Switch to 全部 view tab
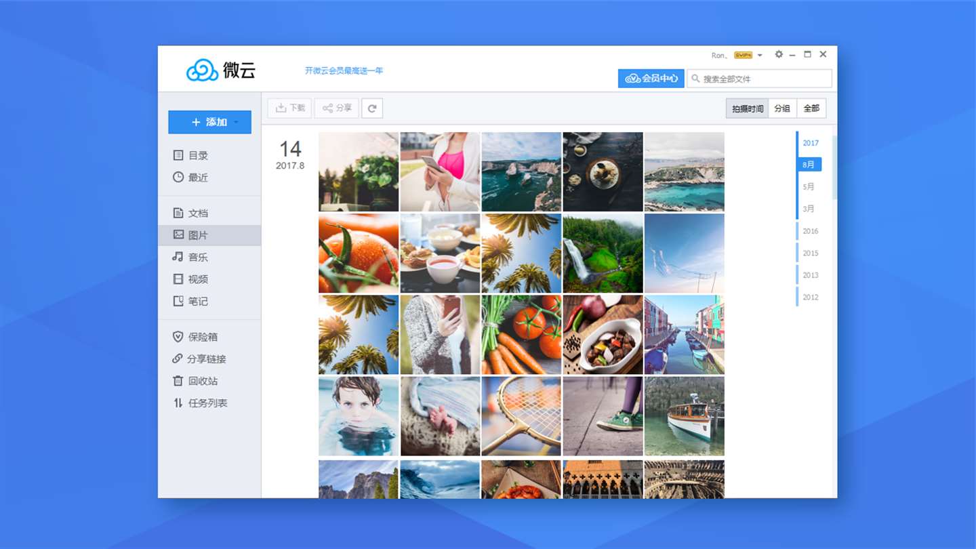This screenshot has width=976, height=549. click(811, 108)
